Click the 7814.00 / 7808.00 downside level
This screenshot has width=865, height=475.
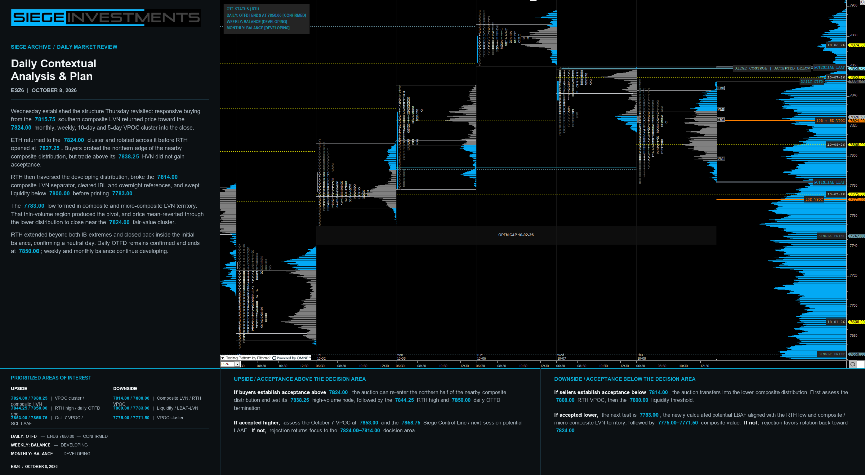click(131, 398)
